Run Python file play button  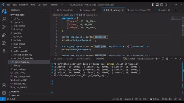click(169, 10)
